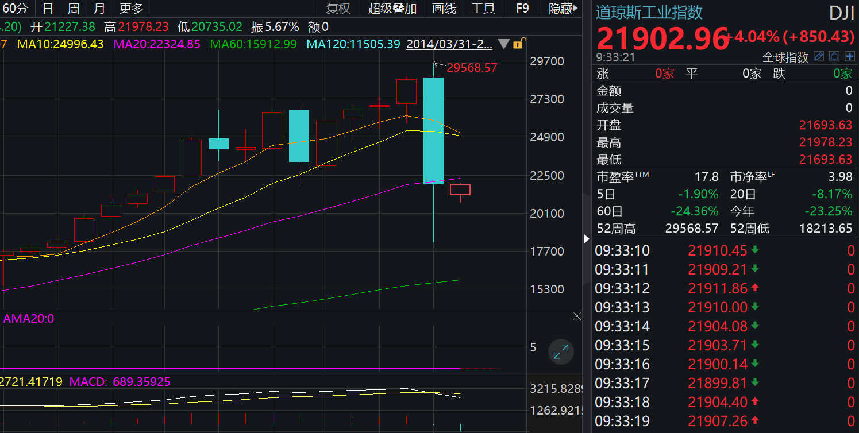The image size is (859, 433).
Task: Click the 29568.57 high price marker
Action: pos(472,67)
